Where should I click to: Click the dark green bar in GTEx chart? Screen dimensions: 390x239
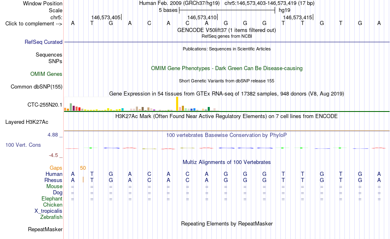click(x=209, y=109)
